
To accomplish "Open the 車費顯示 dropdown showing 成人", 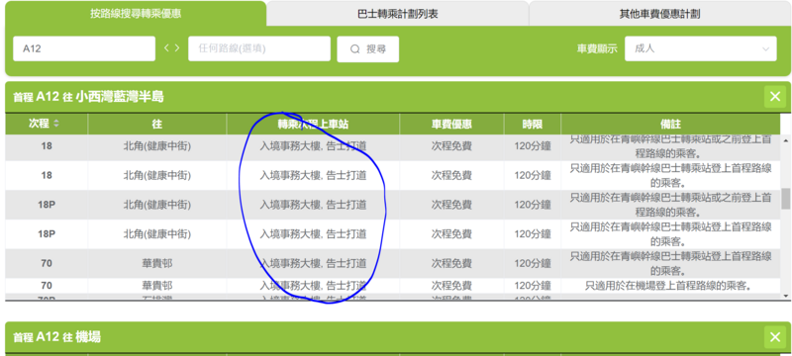I will (701, 48).
